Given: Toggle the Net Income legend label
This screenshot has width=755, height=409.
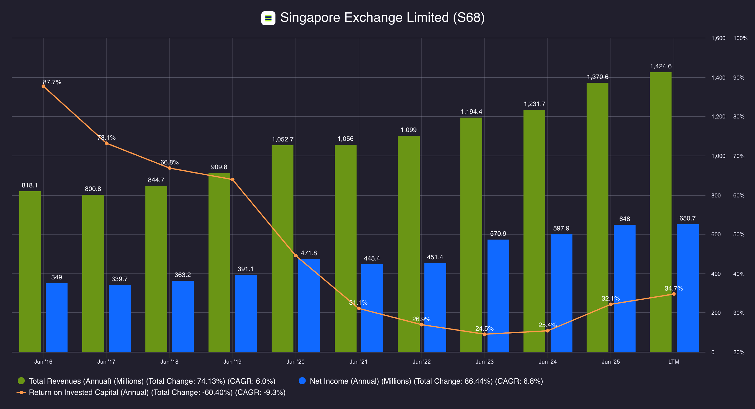Looking at the screenshot, I should pyautogui.click(x=426, y=381).
